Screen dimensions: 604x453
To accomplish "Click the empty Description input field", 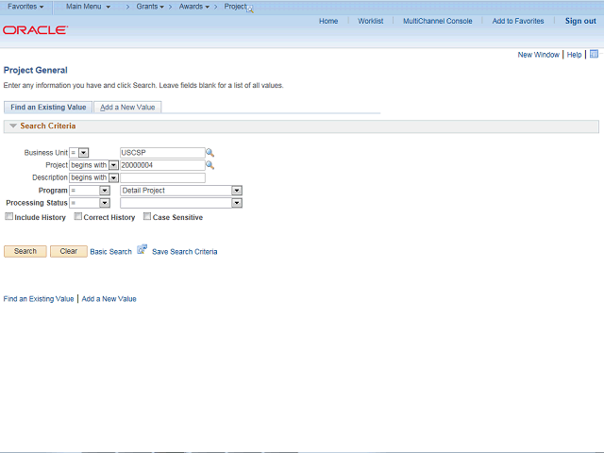I will (x=162, y=177).
